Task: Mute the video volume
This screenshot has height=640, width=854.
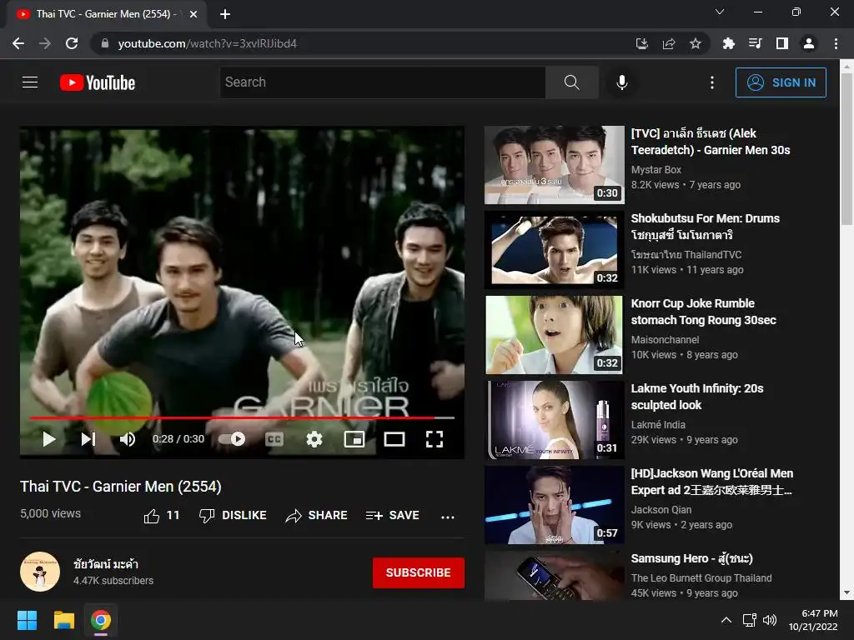Action: pos(128,439)
